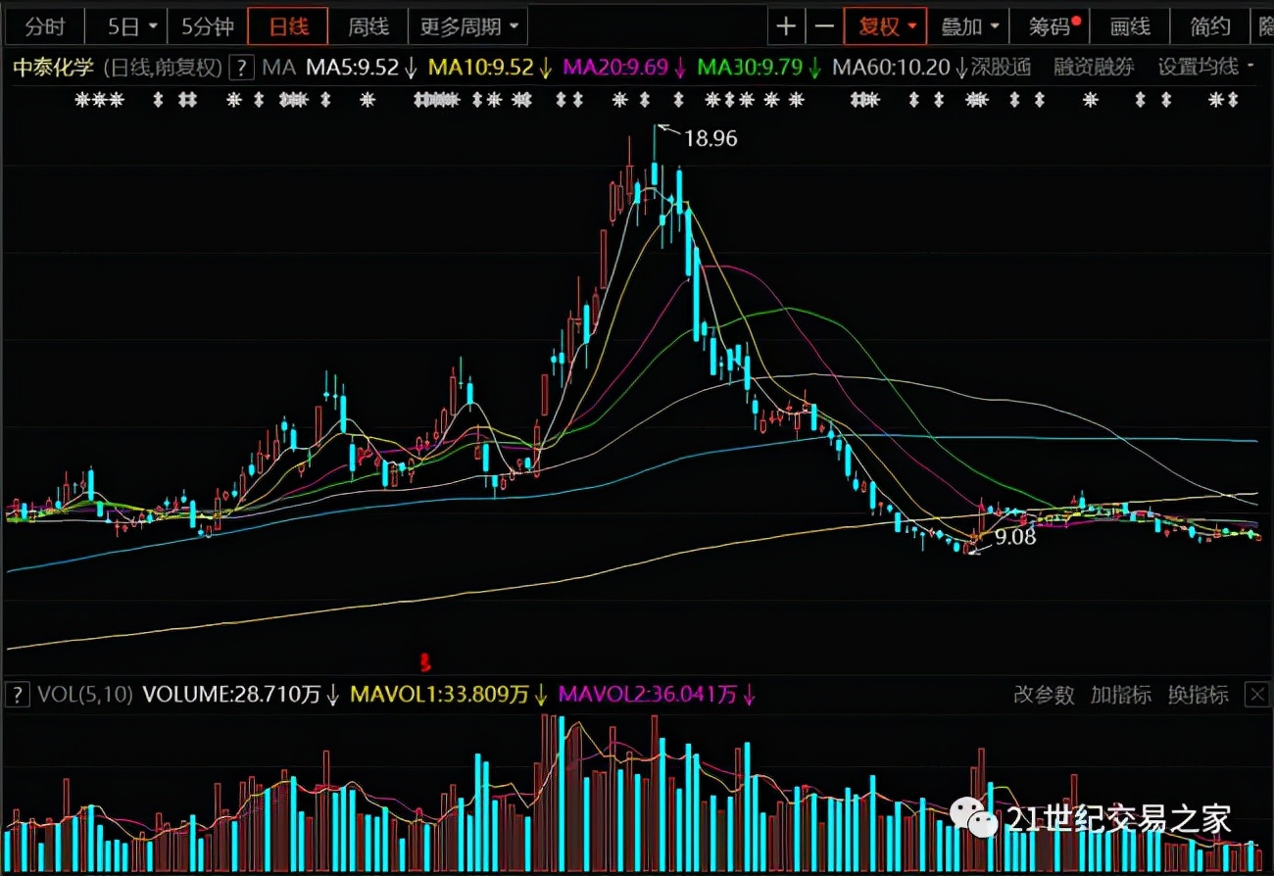Open the 融资融券 margin trading link
Image resolution: width=1274 pixels, height=876 pixels.
[1094, 68]
